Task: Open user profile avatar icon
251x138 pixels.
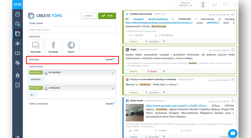Action: coord(203,4)
